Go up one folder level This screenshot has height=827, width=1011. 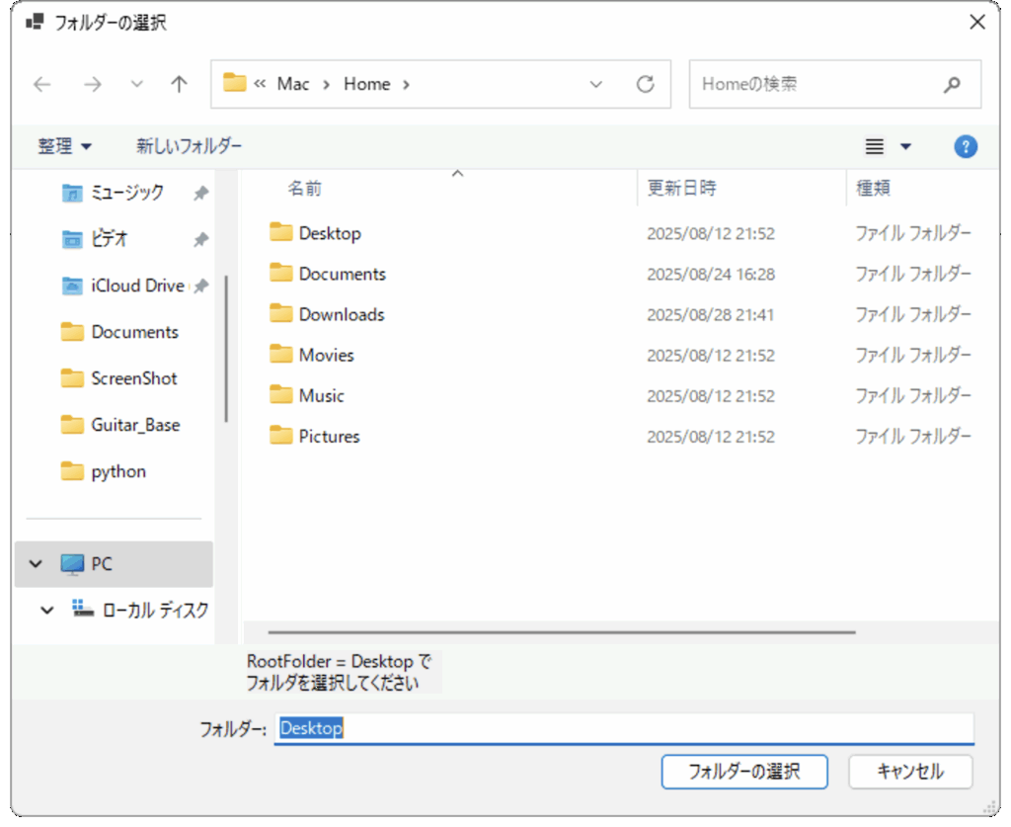(x=178, y=84)
